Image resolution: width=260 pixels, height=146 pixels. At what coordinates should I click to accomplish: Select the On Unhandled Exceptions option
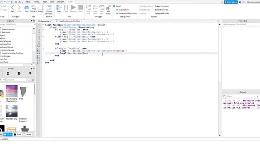pyautogui.click(x=125, y=13)
